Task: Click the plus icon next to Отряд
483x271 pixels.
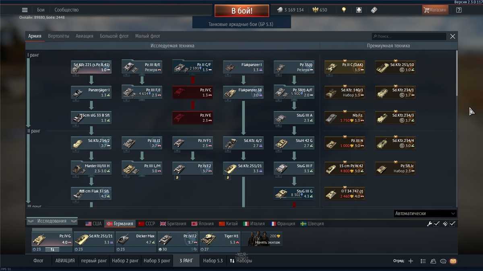Action: coord(411,261)
